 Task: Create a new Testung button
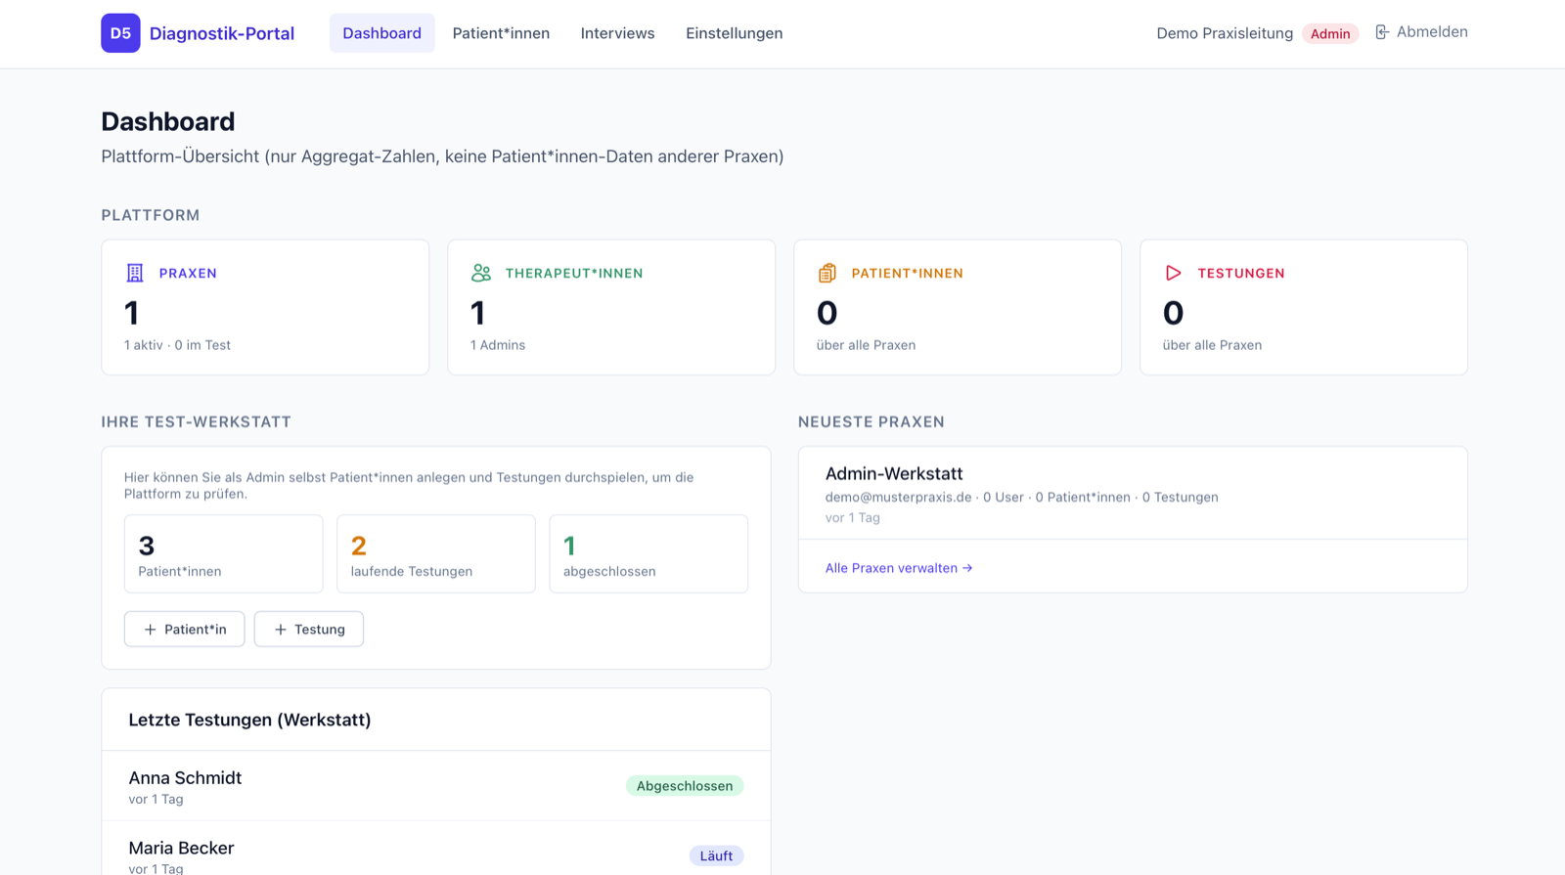coord(309,630)
